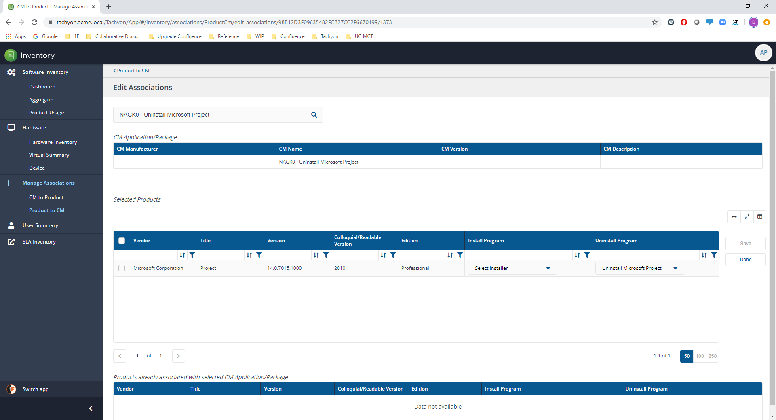This screenshot has height=420, width=776.
Task: Toggle the select-all checkbox in grid header
Action: (x=122, y=241)
